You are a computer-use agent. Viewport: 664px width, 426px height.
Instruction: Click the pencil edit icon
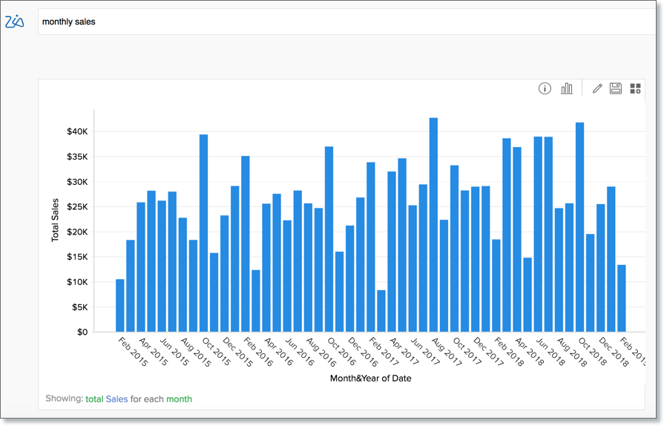[x=598, y=89]
